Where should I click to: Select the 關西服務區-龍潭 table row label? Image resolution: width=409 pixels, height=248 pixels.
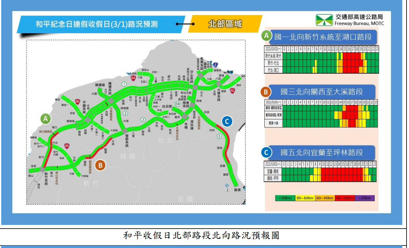(x=273, y=115)
